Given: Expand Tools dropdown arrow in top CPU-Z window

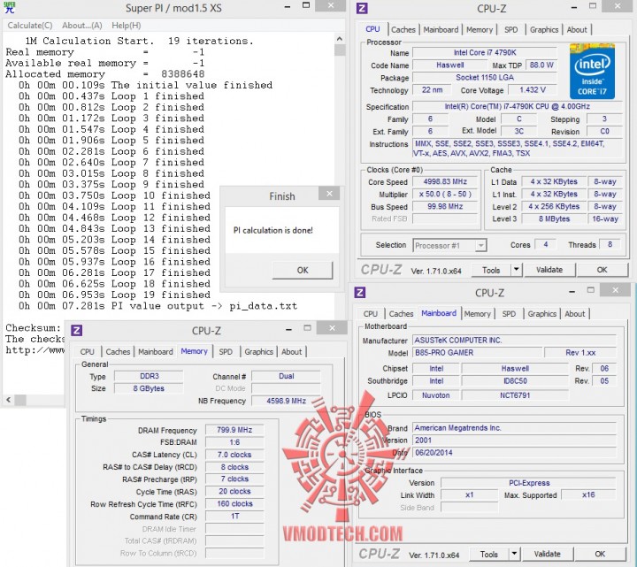Looking at the screenshot, I should click(x=516, y=270).
